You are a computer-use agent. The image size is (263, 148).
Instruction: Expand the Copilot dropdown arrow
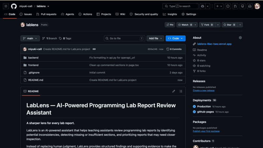click(x=208, y=6)
